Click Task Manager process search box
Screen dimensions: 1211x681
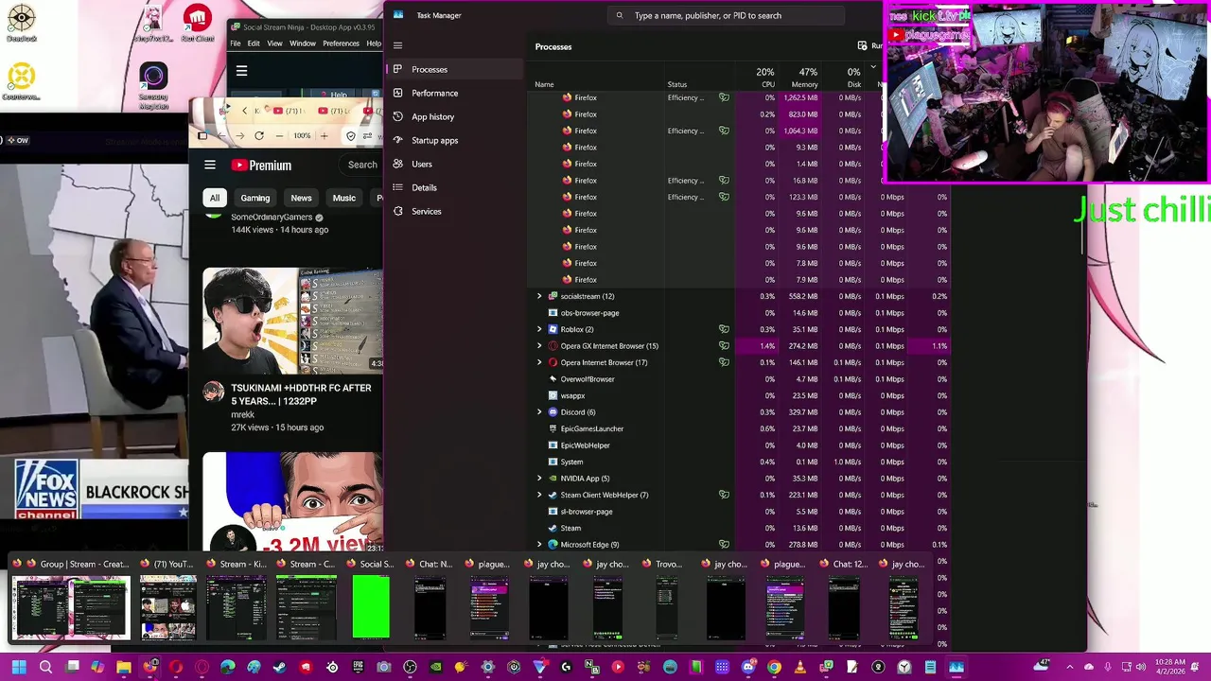(726, 15)
